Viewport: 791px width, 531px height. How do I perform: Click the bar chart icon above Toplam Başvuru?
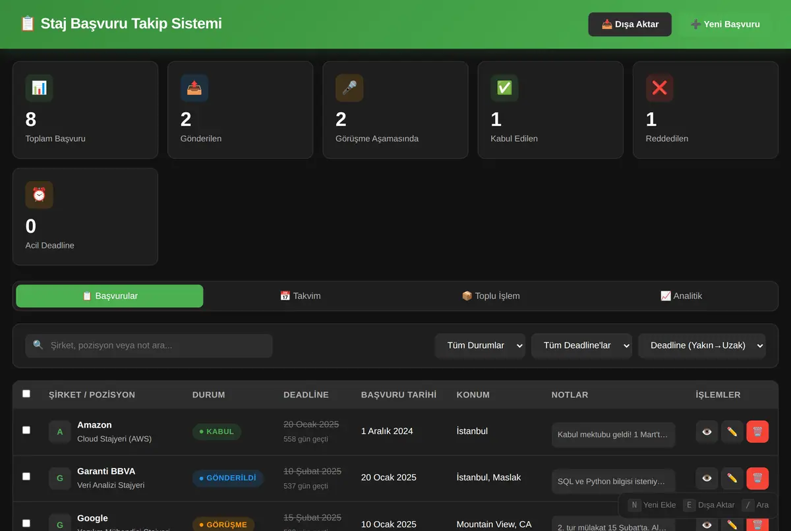point(39,88)
